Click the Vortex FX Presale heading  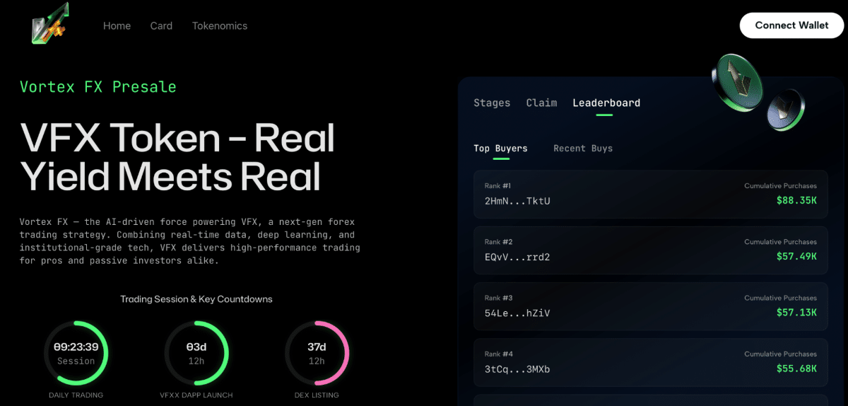coord(98,87)
